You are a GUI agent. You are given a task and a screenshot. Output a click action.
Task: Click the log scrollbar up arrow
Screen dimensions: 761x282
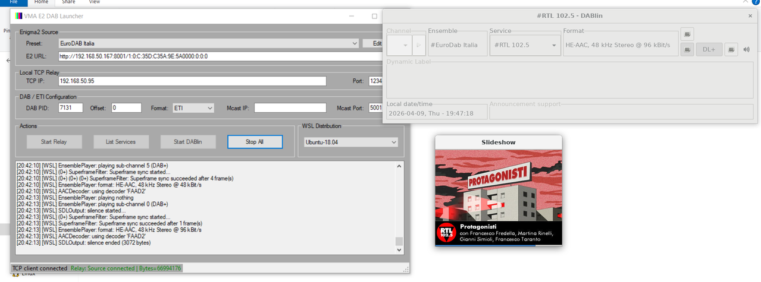coord(399,166)
